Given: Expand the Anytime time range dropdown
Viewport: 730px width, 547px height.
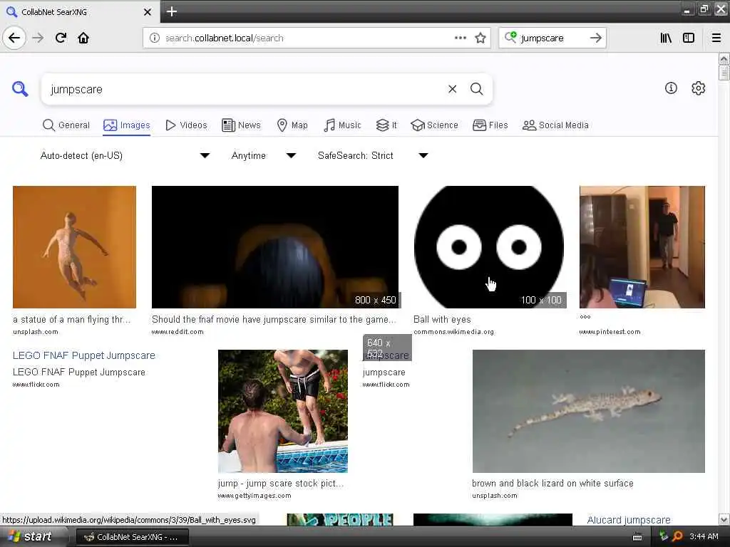Looking at the screenshot, I should click(264, 155).
